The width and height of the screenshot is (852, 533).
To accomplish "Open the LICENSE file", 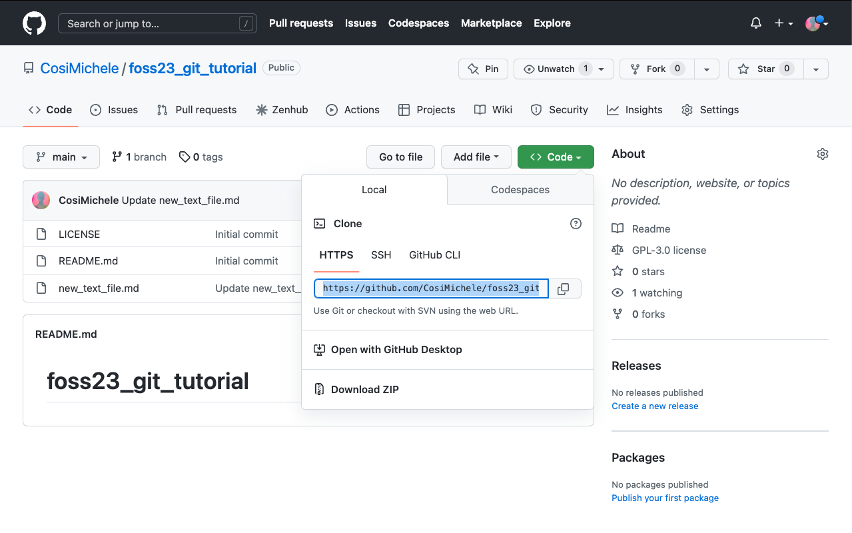I will click(x=79, y=235).
